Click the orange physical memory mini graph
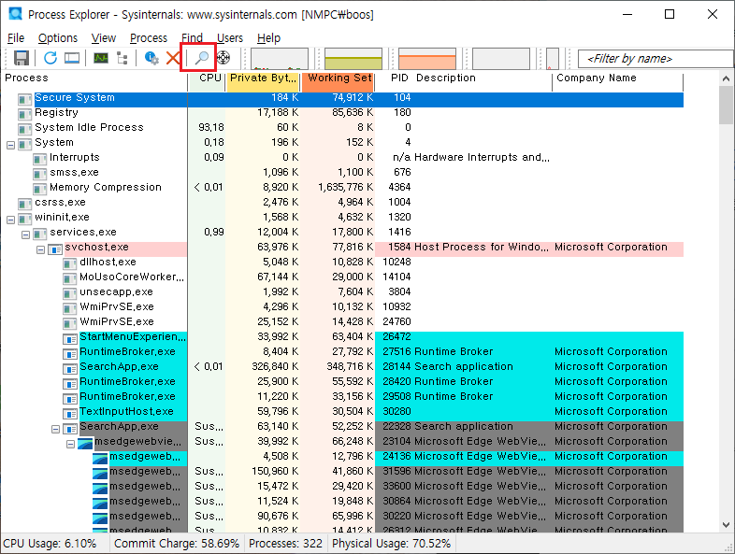735x554 pixels. click(427, 59)
